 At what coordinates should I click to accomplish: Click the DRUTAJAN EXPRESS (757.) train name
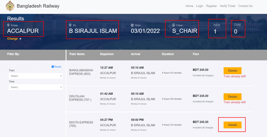point(80,98)
